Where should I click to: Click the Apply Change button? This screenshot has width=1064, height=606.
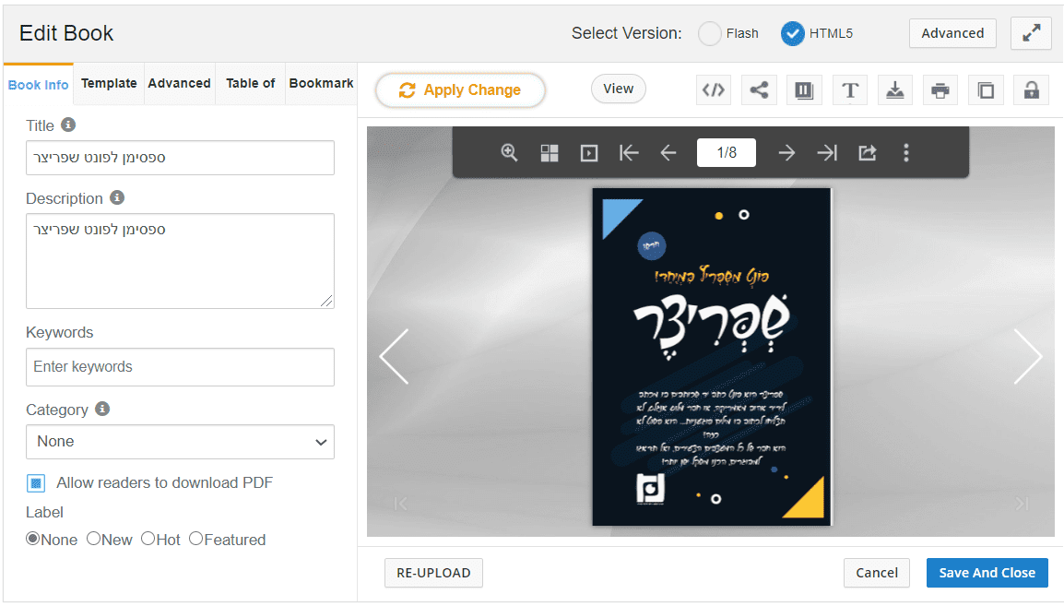(460, 90)
